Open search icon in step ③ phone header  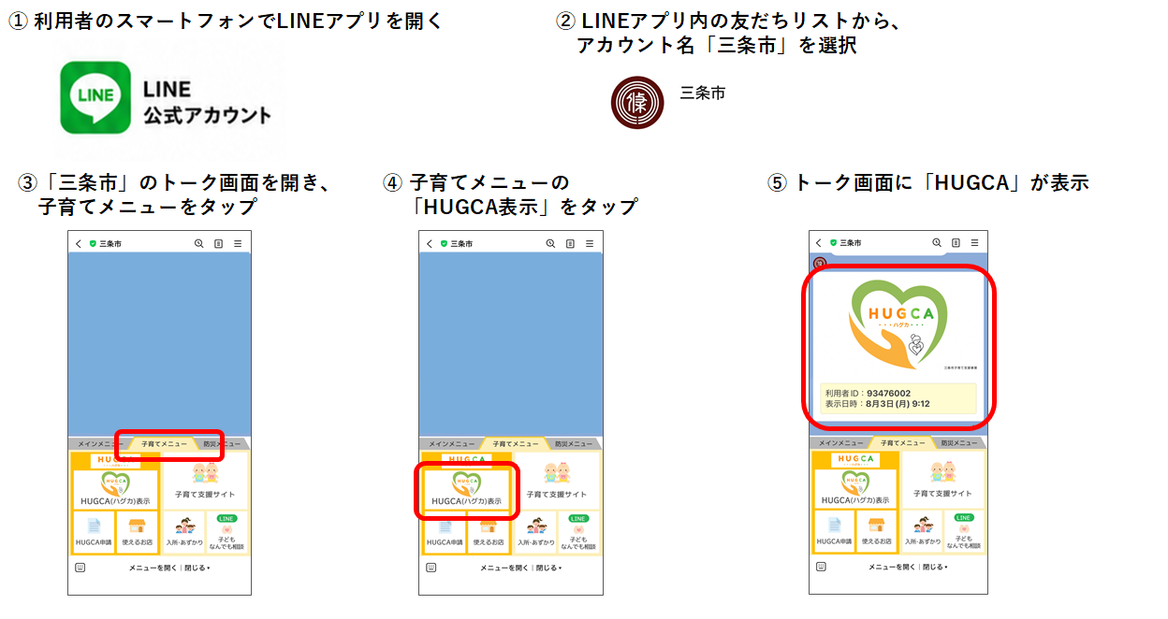click(198, 243)
